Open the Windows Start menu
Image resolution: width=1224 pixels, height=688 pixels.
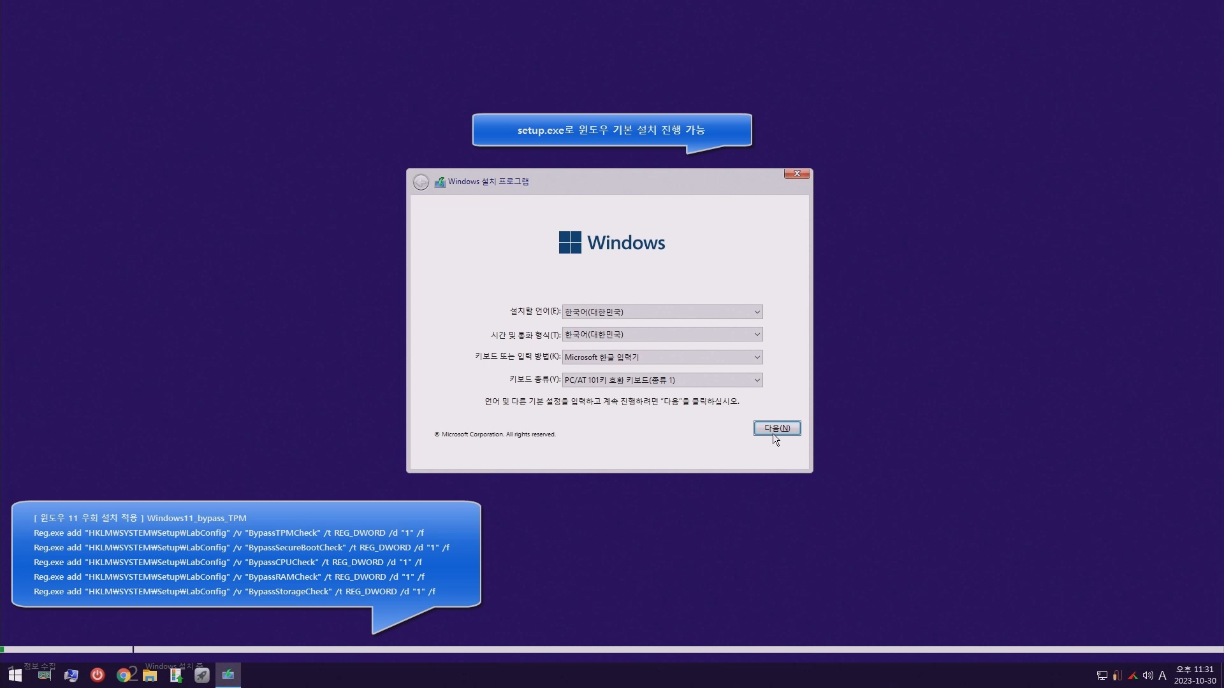[x=15, y=675]
